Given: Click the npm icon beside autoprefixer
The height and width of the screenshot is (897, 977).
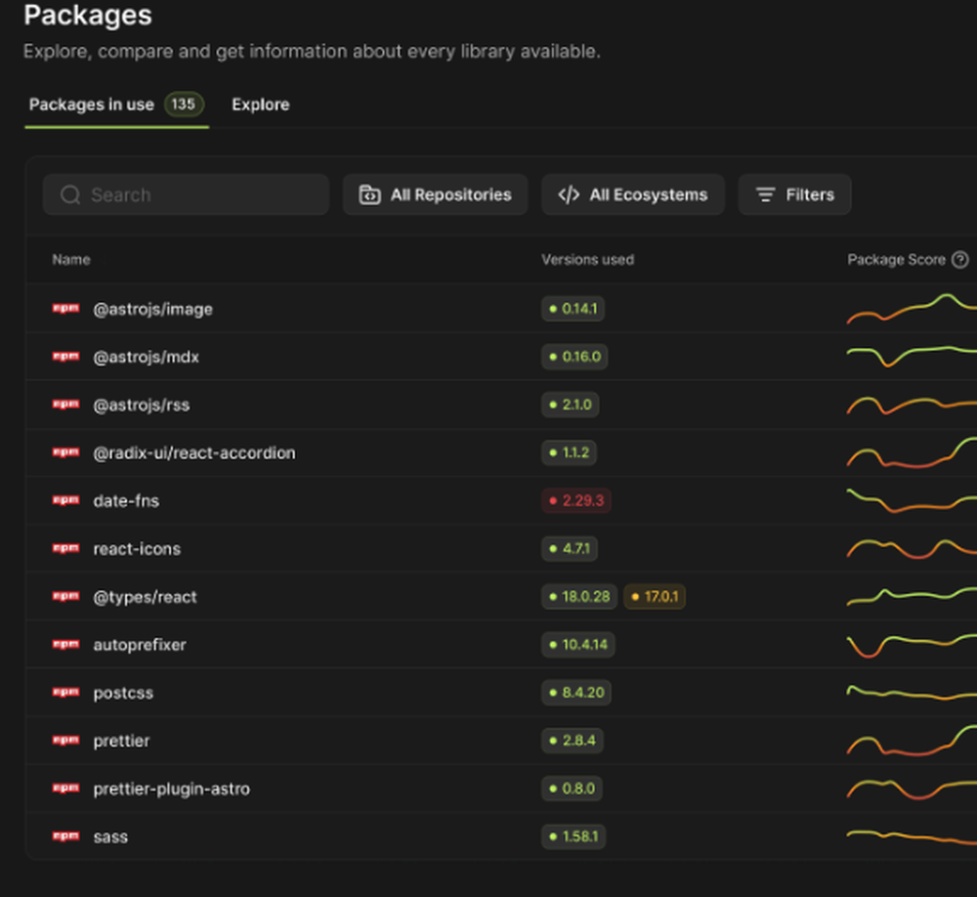Looking at the screenshot, I should pos(66,645).
